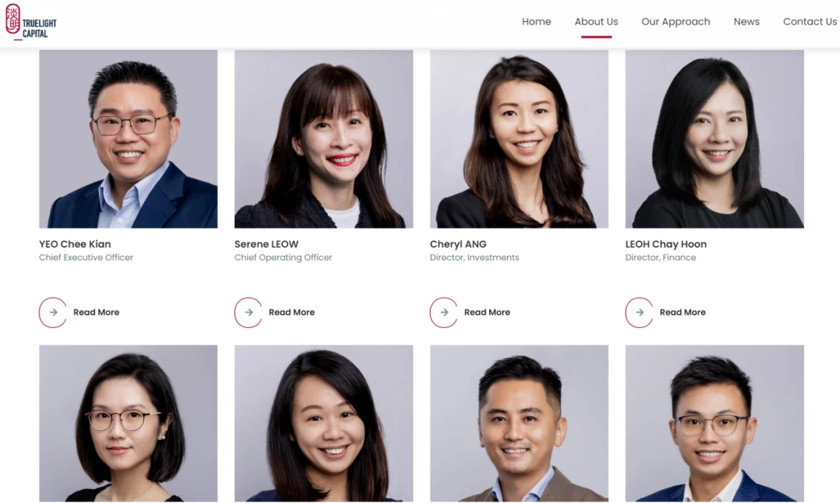Click arrow circle icon under YEO Chee Kian
This screenshot has width=840, height=503.
point(53,313)
